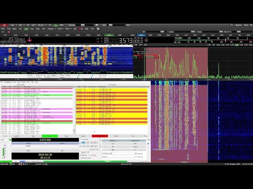Click the user account icon near Options
The width and height of the screenshot is (253, 189).
(x=231, y=25)
